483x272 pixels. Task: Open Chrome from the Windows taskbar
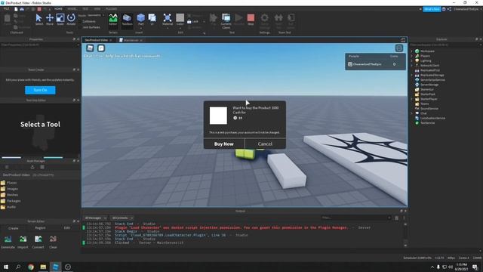[x=31, y=267]
